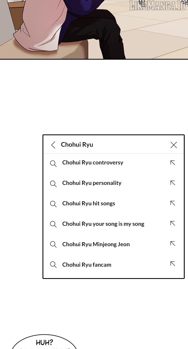Choose "Chohui Ryu personality" suggestion
This screenshot has width=188, height=349.
click(92, 183)
